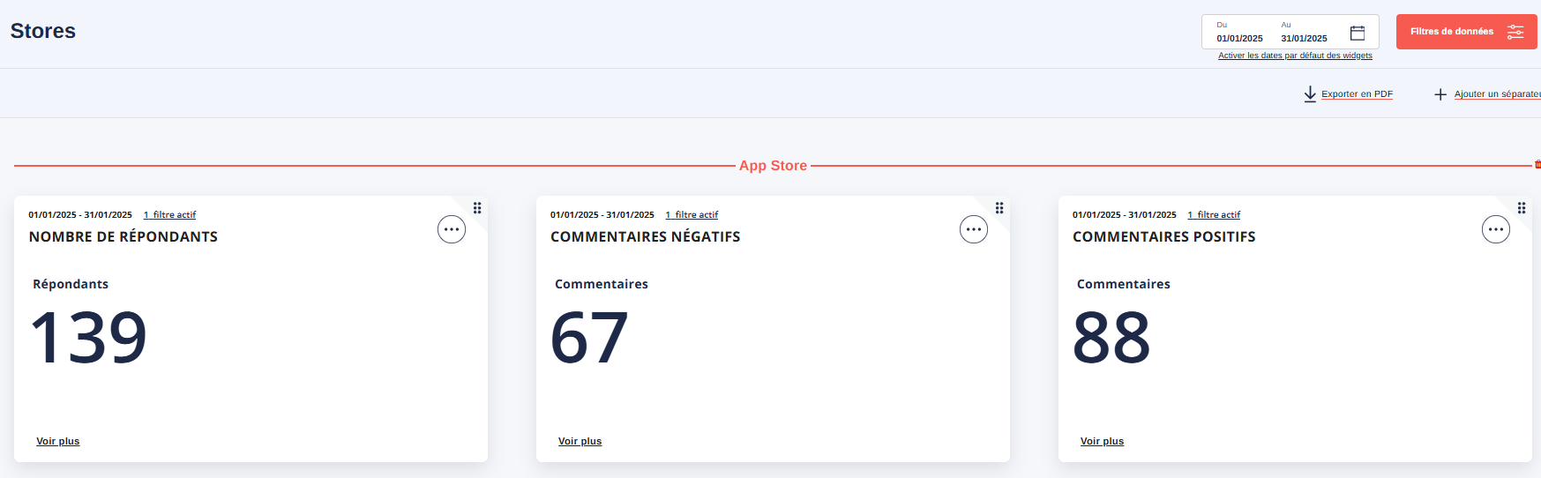1541x478 pixels.
Task: Grab drag handle of Commentaires négatifs widget
Action: coord(999,208)
